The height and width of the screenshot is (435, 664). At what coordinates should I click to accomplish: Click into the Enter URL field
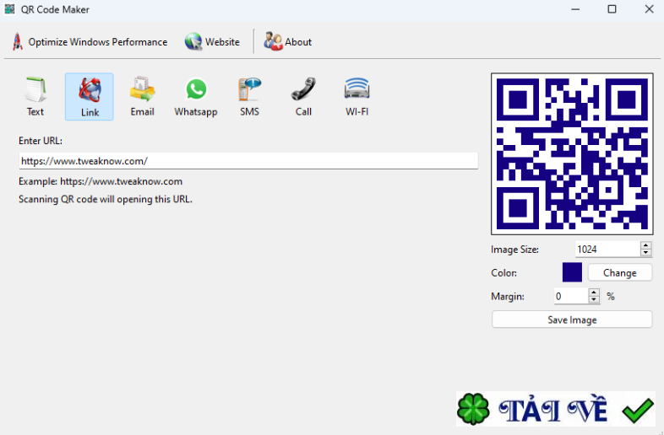(x=248, y=161)
